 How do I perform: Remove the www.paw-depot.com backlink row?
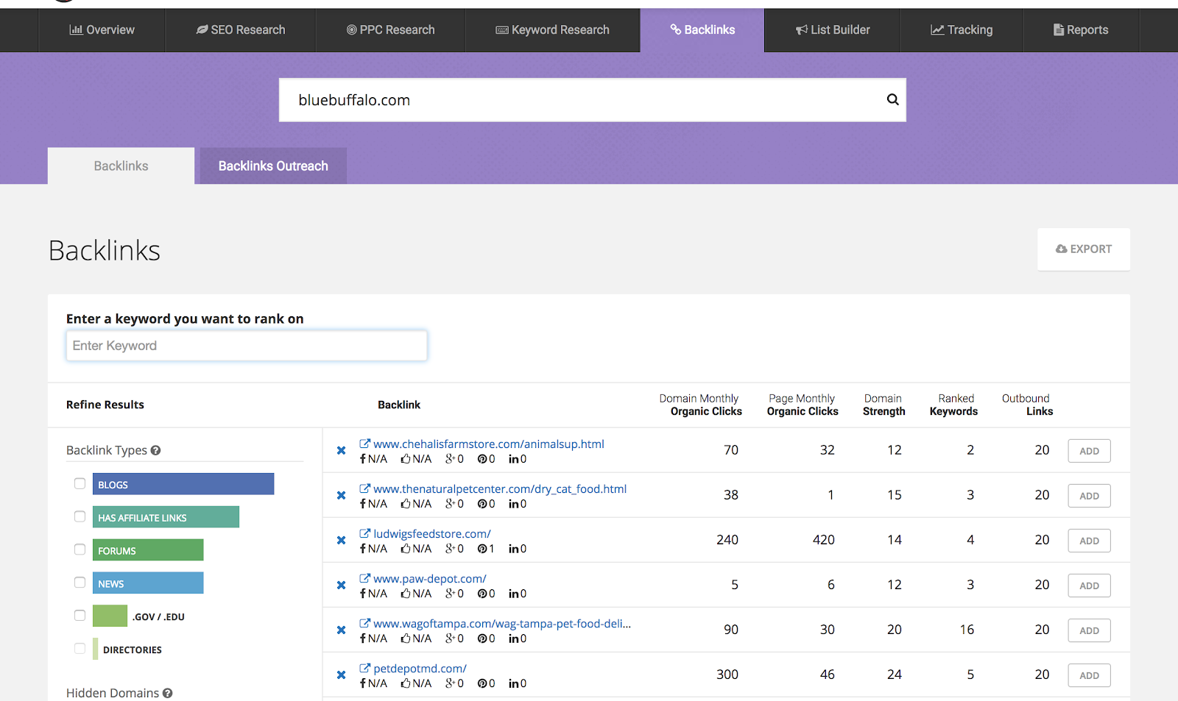click(341, 585)
